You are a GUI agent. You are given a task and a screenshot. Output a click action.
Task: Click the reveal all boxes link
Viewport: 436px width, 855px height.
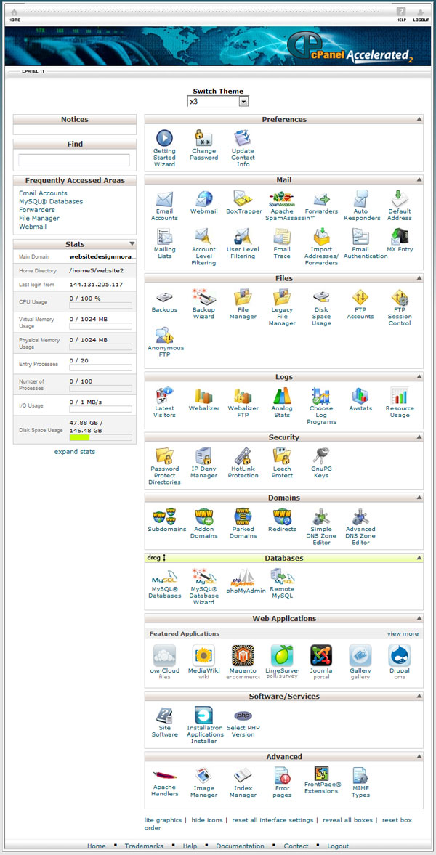click(347, 819)
